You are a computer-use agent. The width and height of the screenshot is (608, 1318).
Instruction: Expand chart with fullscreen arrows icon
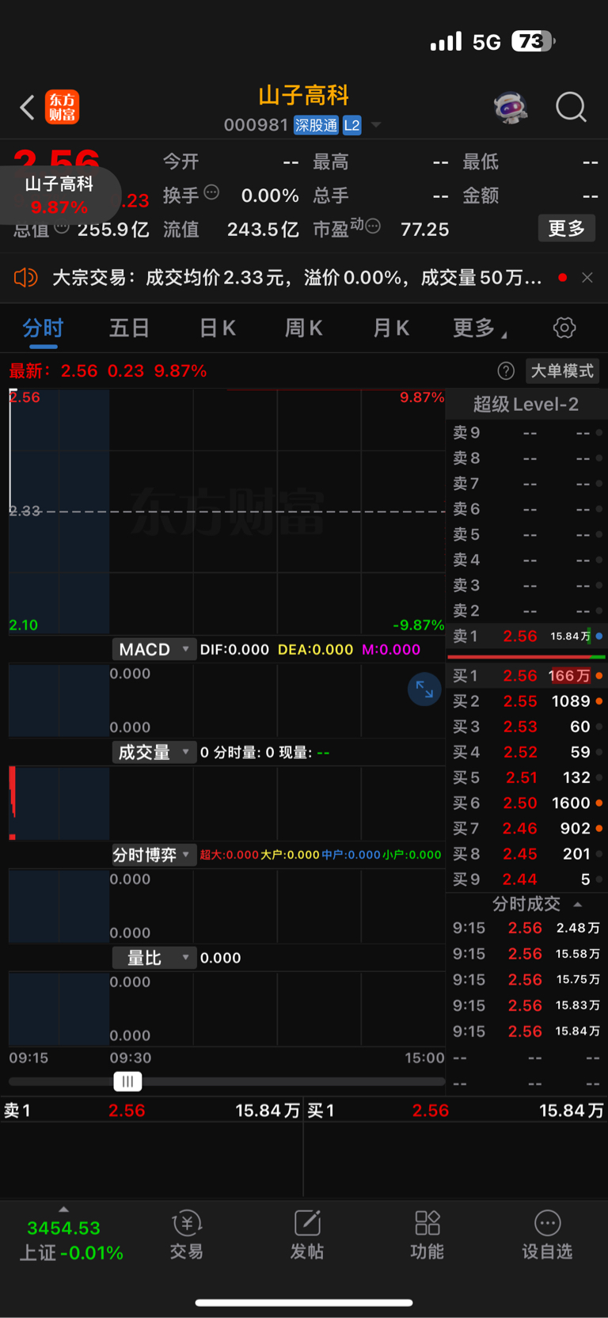pyautogui.click(x=424, y=689)
